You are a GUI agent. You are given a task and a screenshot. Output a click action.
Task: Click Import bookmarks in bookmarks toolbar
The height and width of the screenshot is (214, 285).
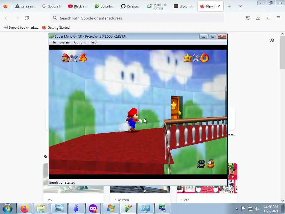[x=21, y=28]
